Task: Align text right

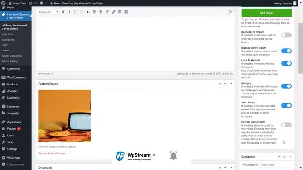Action: click(x=107, y=12)
